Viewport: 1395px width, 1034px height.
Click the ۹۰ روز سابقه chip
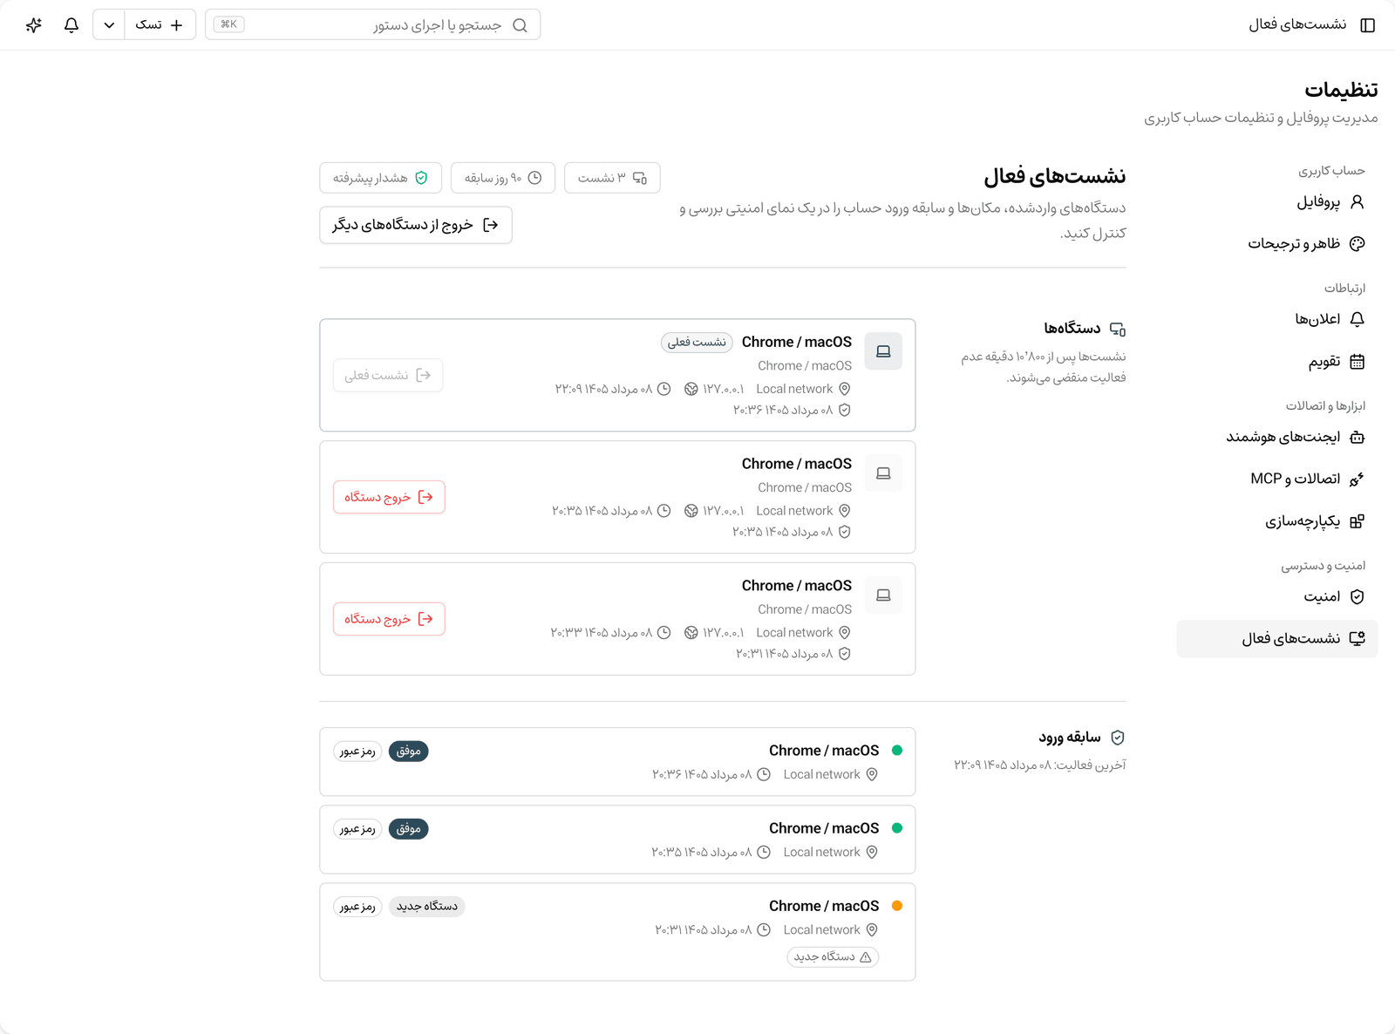[x=503, y=178]
